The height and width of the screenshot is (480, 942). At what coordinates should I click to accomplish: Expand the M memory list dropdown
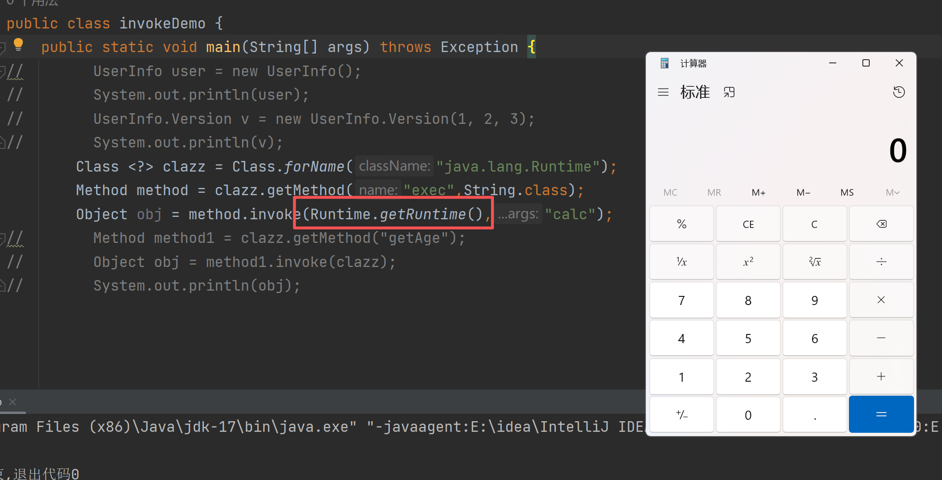892,193
